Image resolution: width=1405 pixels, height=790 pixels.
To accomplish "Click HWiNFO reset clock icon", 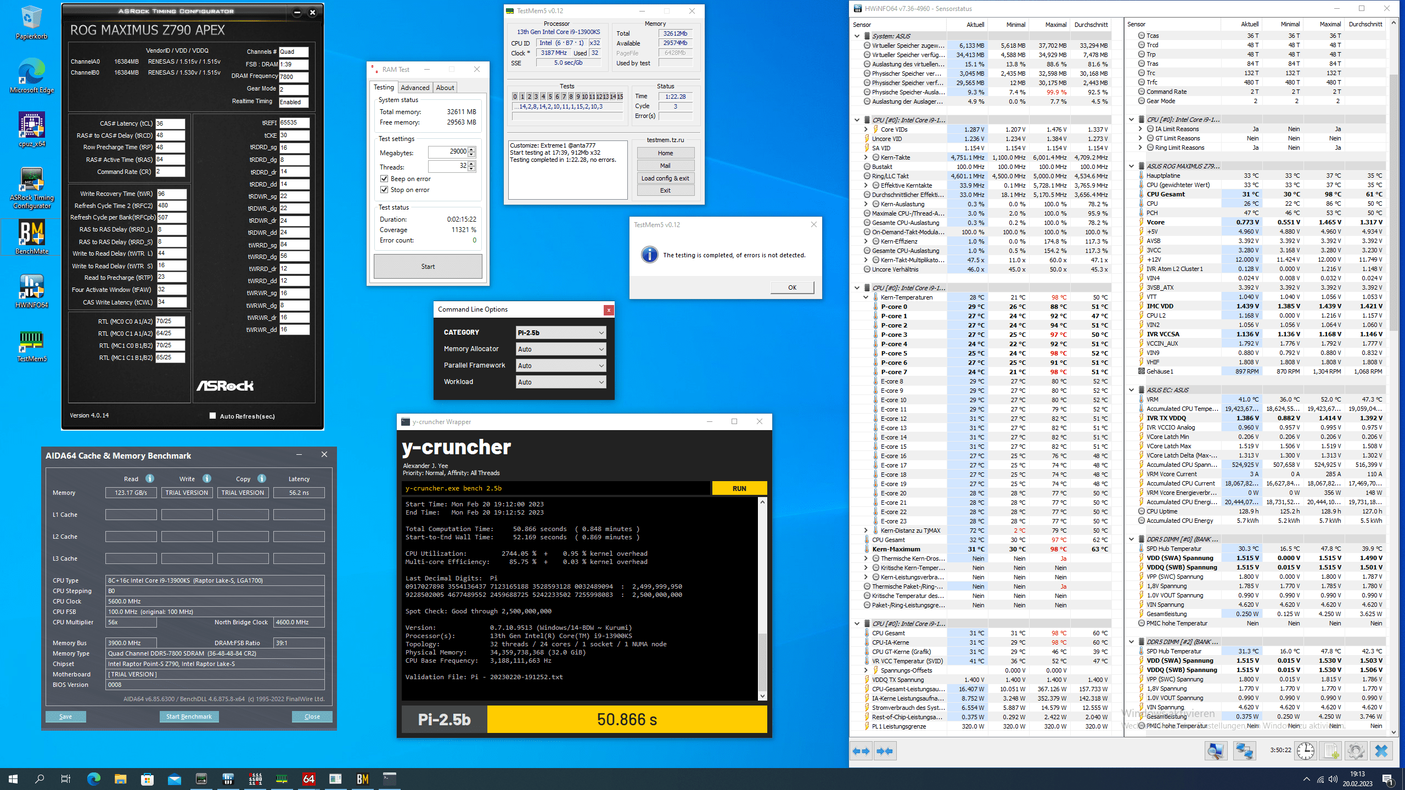I will point(1306,751).
